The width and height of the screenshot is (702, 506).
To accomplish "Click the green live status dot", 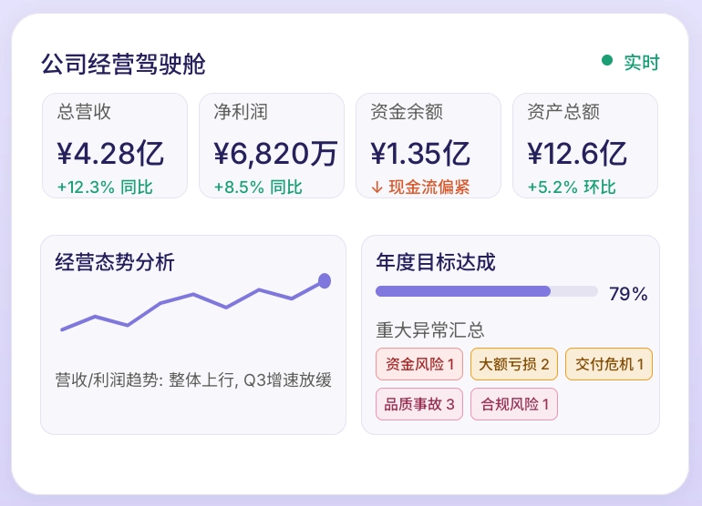I will [607, 60].
